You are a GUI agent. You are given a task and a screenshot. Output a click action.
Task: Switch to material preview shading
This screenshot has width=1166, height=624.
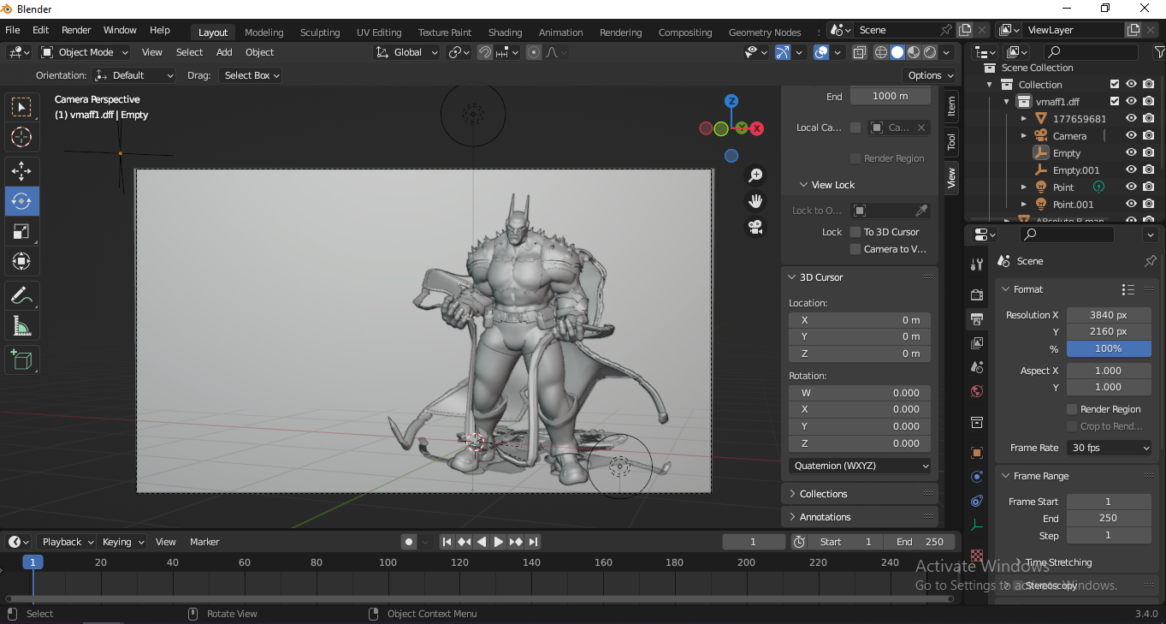(914, 52)
